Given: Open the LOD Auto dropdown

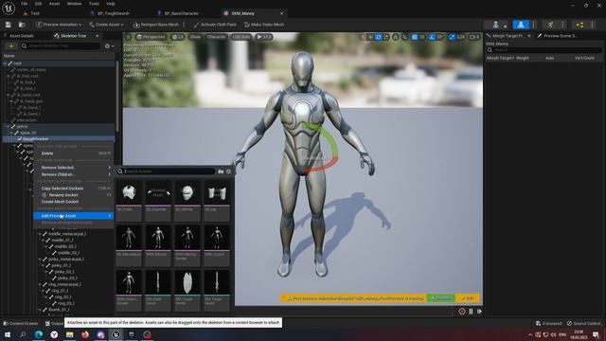Looking at the screenshot, I should coord(241,37).
